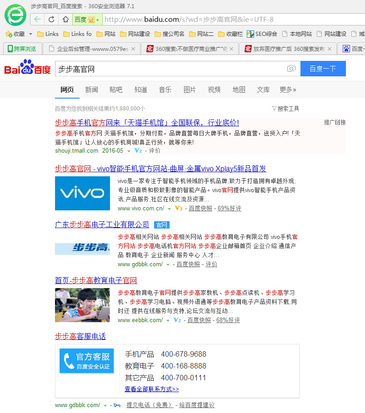Click the V2 badge beside www.eebbk.com

tap(177, 320)
